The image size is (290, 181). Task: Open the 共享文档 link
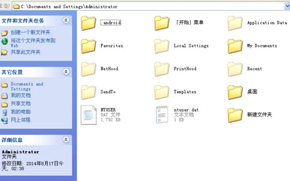point(21,103)
